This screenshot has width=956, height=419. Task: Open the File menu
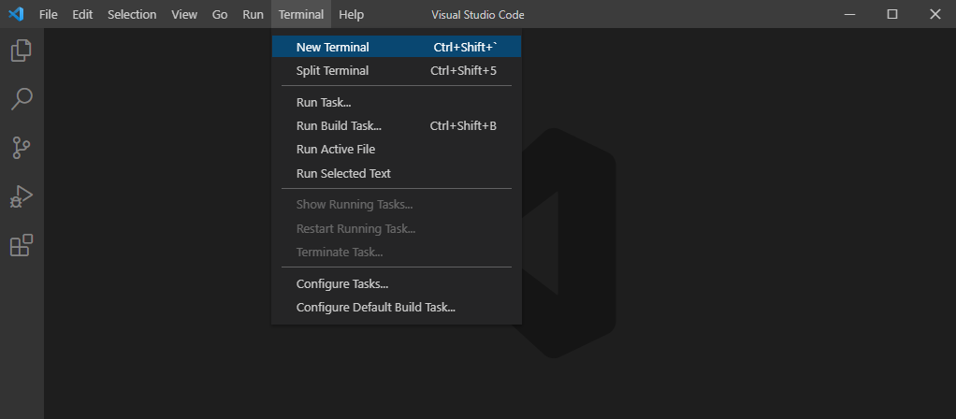pyautogui.click(x=48, y=14)
